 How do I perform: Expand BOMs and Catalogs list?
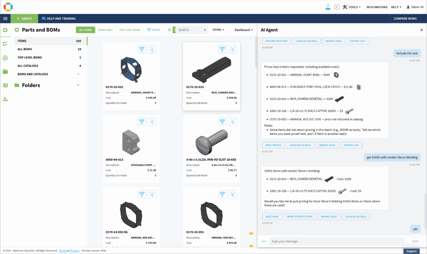click(78, 74)
